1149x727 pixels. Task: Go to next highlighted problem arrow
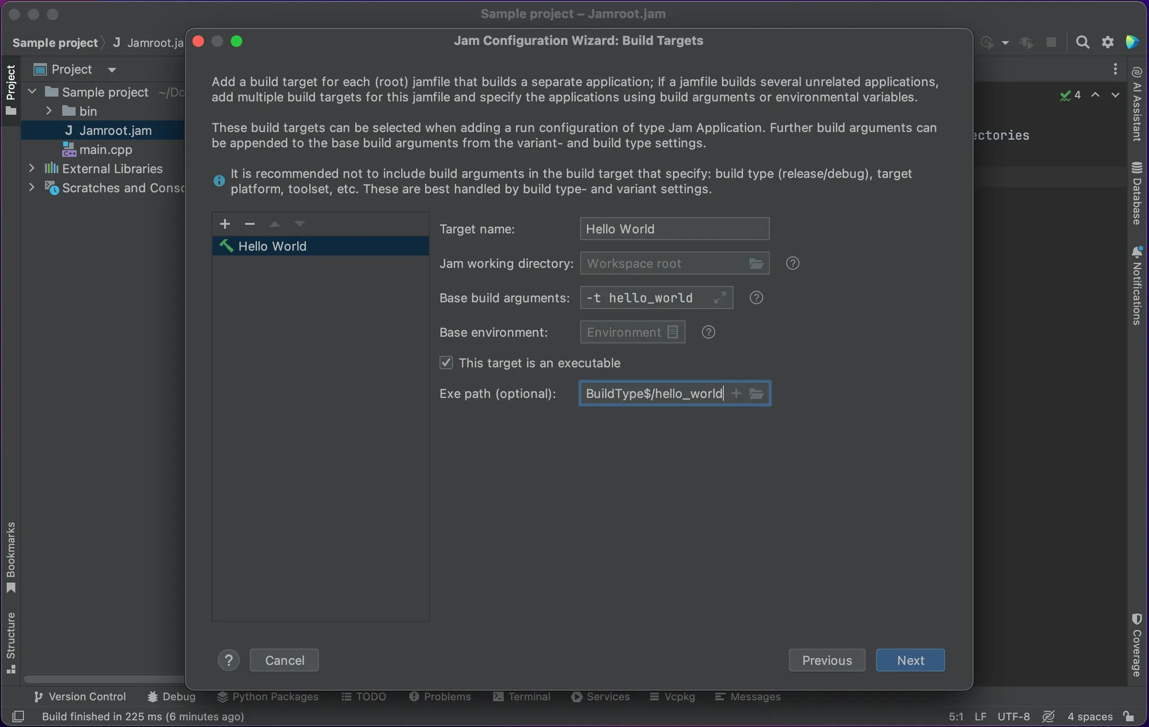coord(1115,95)
